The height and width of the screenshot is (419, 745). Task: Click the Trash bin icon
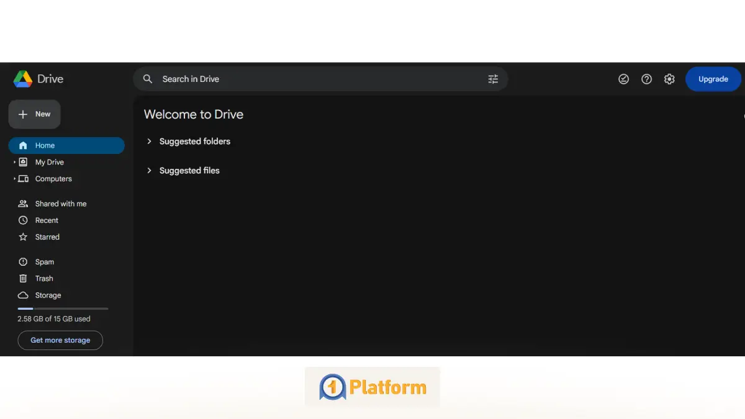[x=23, y=279]
